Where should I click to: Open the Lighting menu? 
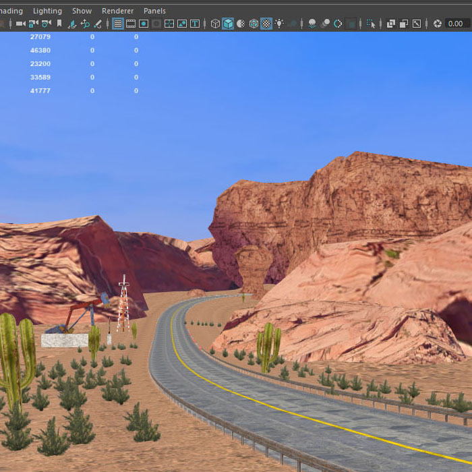point(47,11)
